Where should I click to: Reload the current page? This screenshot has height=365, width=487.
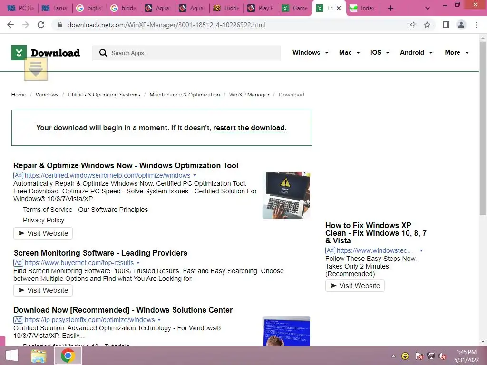click(41, 25)
